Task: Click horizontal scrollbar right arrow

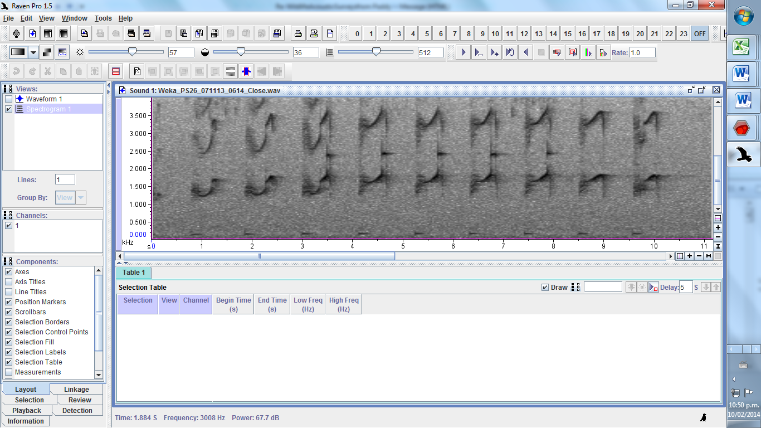Action: click(671, 256)
